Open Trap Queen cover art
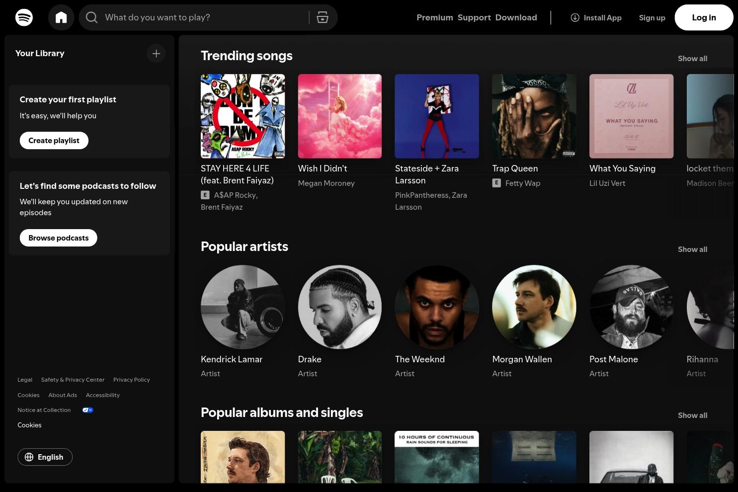Screen dimensions: 738x492 tap(534, 116)
